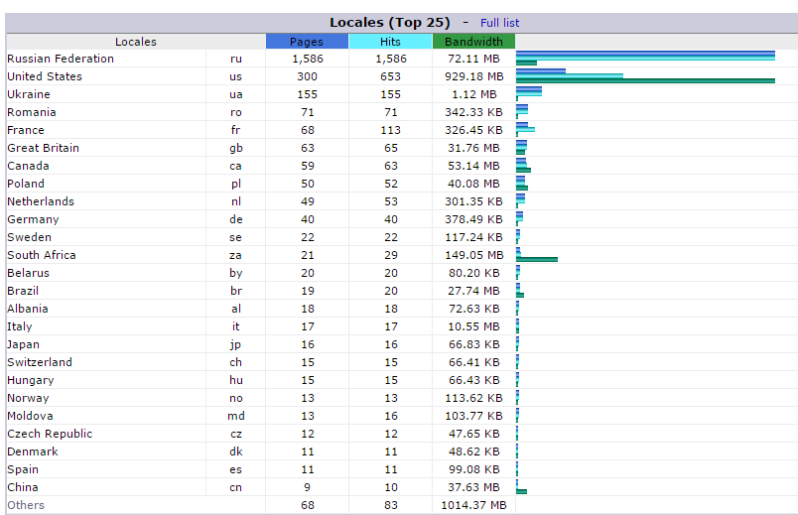The height and width of the screenshot is (515, 798).
Task: Select the Russian Federation row name
Action: 61,59
